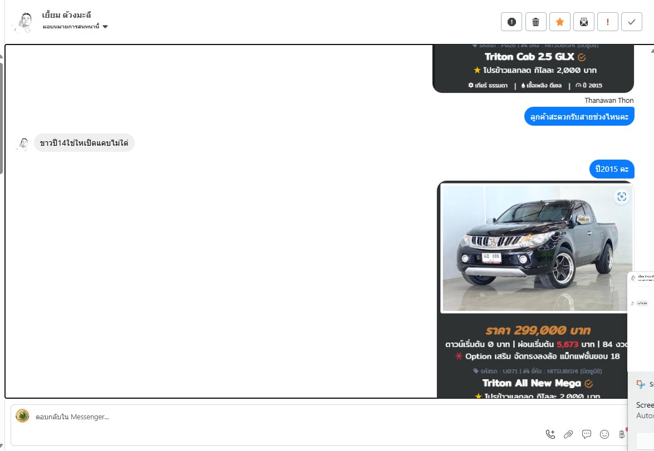Click the contact name เยี่ยม ด้วงมะลี
654x451 pixels.
tap(66, 15)
